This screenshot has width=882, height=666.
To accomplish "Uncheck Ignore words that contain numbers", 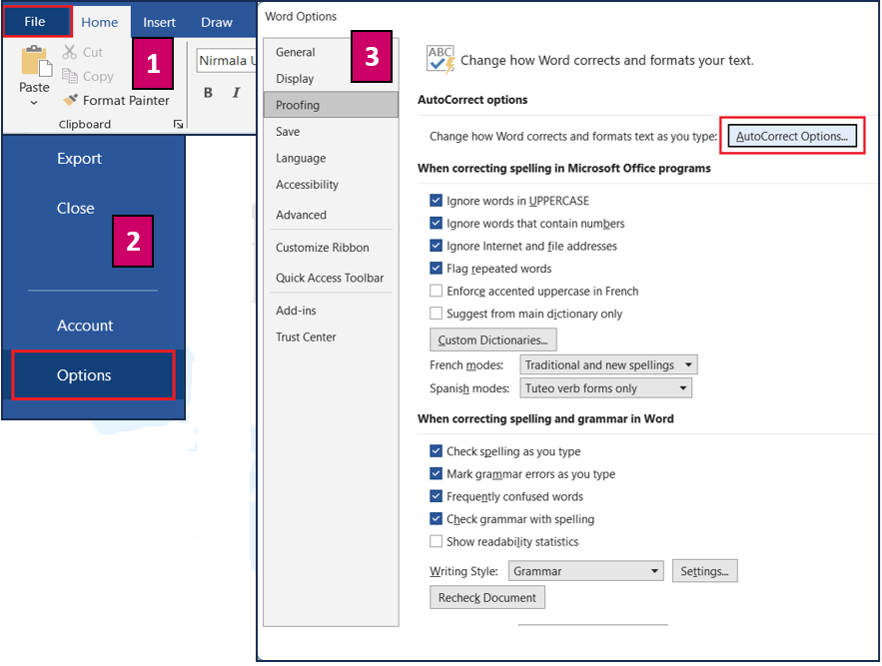I will pyautogui.click(x=436, y=224).
